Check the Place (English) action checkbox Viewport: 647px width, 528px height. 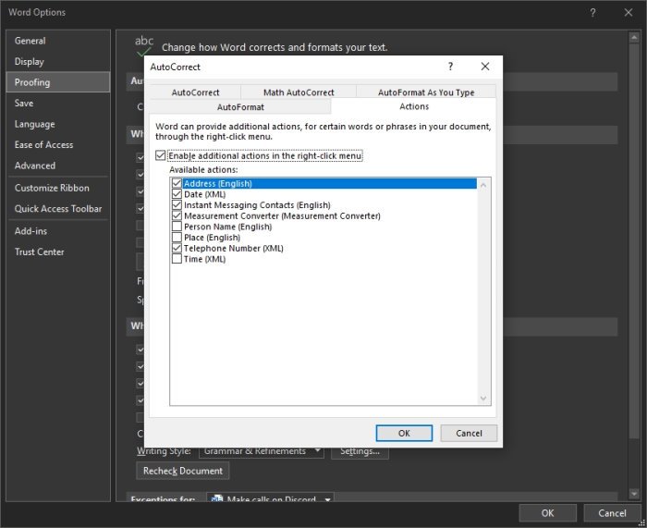point(177,238)
